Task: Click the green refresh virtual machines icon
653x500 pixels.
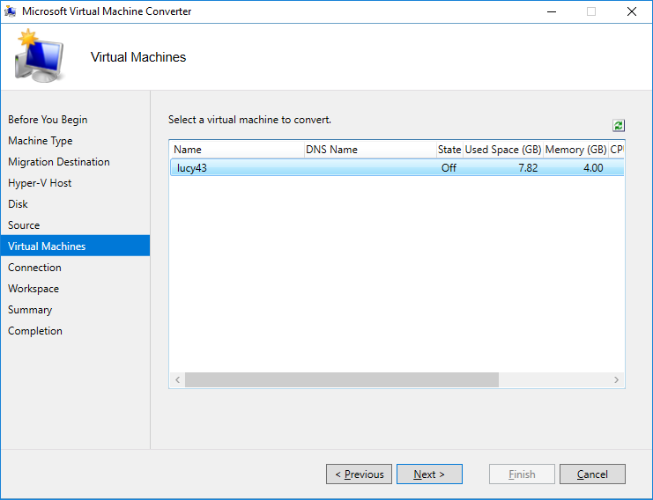Action: coord(619,125)
